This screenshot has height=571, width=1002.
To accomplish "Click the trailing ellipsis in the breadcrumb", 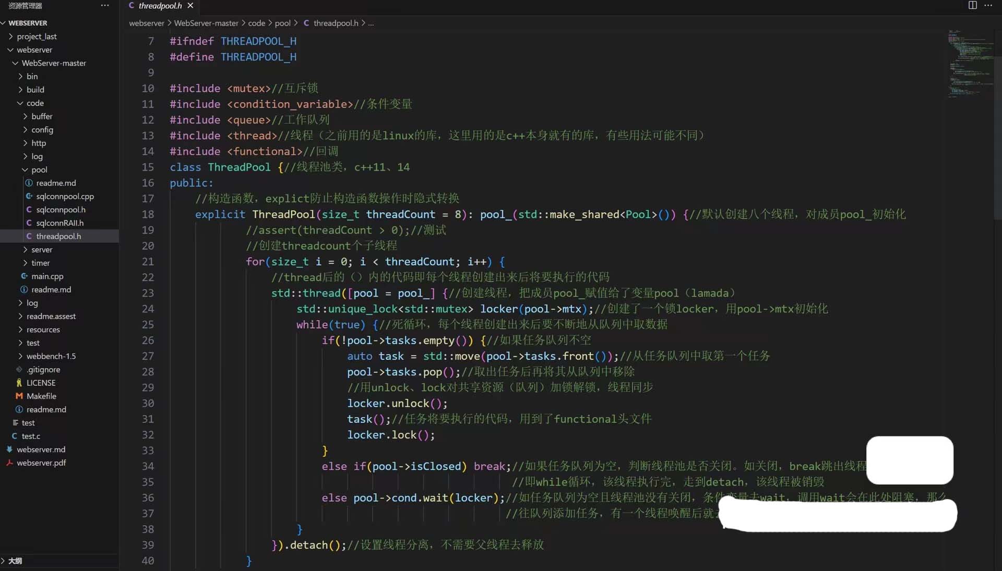I will 371,23.
